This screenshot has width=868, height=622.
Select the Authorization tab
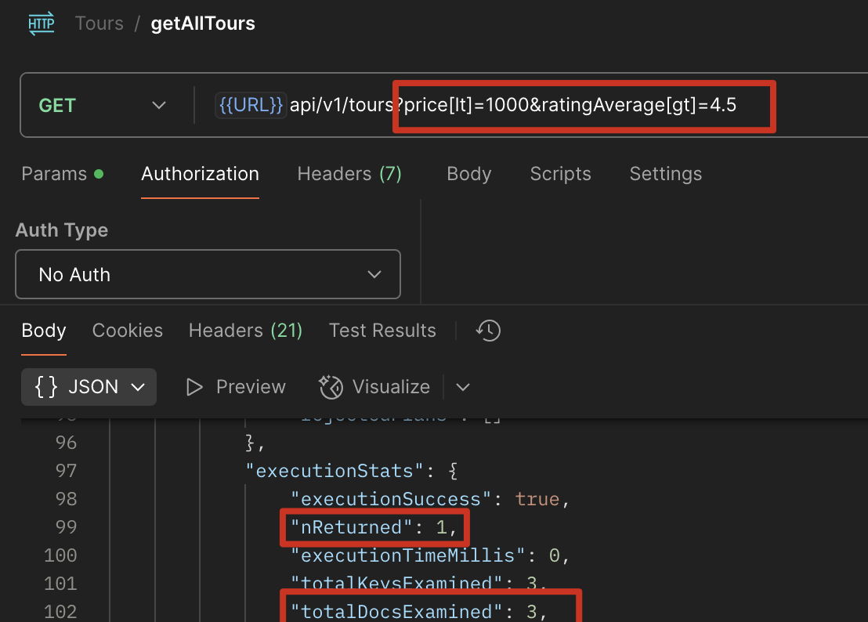tap(200, 174)
